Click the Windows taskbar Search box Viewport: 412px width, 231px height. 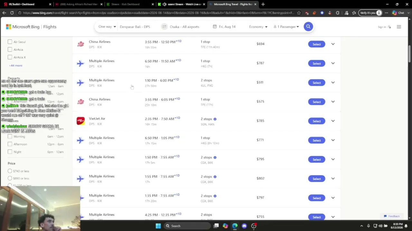(187, 226)
